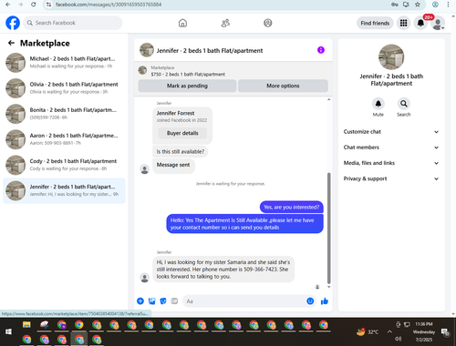Open Olivia's apartment conversation
This screenshot has height=346, width=456.
tap(64, 88)
